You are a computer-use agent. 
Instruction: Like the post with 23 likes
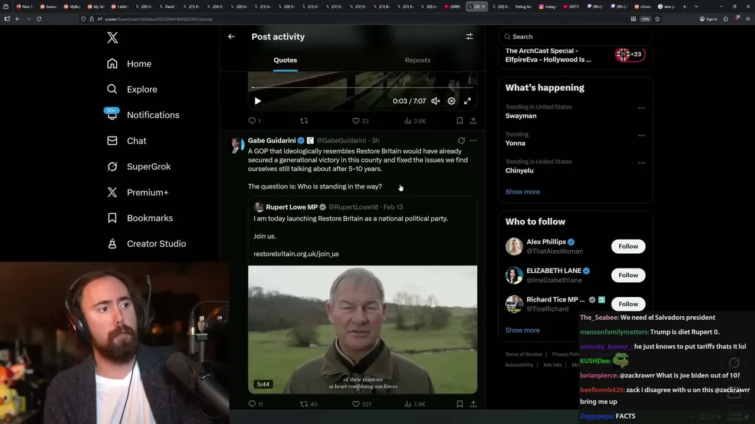[360, 121]
